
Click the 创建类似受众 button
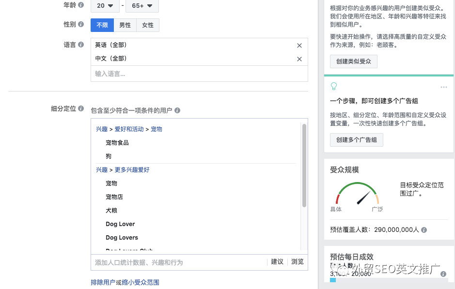pyautogui.click(x=353, y=61)
